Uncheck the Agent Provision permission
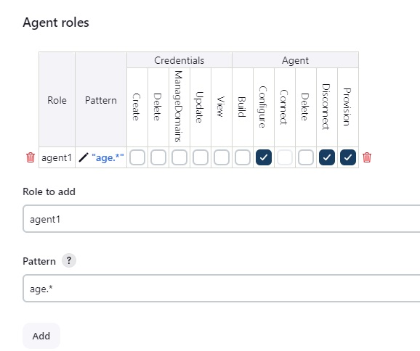The width and height of the screenshot is (420, 351). 348,157
